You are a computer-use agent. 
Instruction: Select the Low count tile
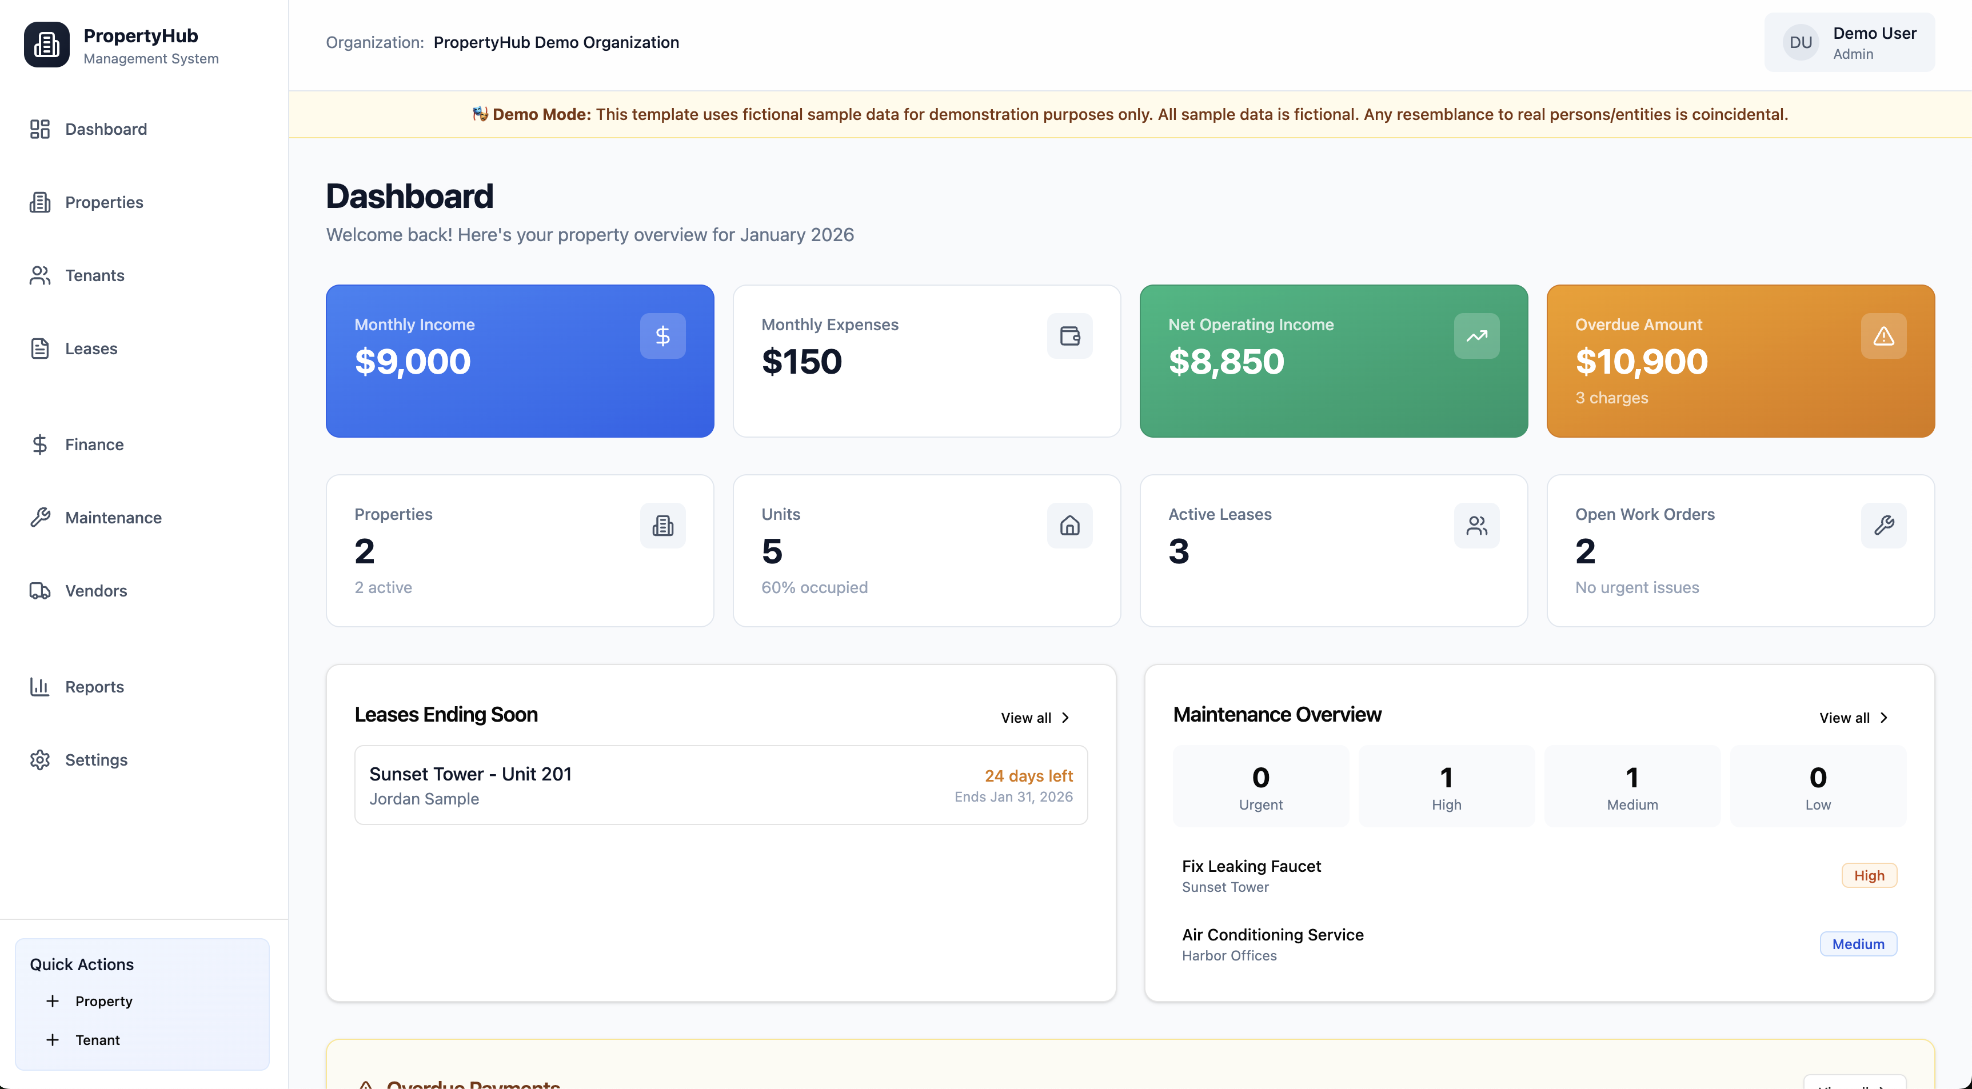click(1818, 786)
